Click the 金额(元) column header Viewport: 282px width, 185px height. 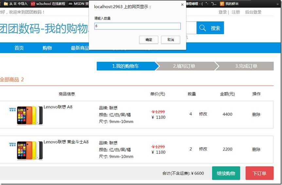[227, 94]
